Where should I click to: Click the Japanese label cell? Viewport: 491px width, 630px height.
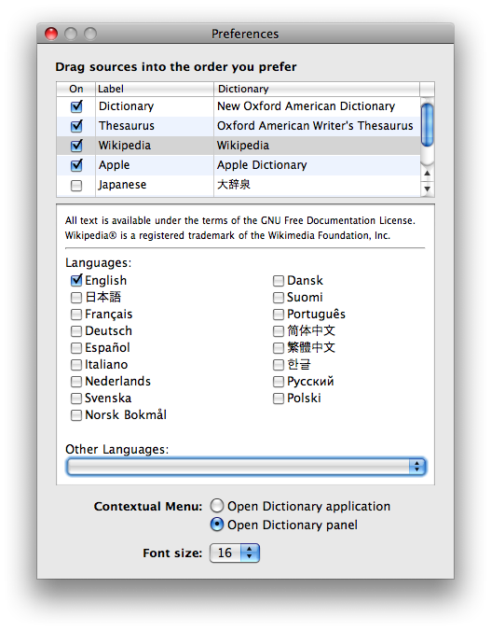(x=155, y=185)
